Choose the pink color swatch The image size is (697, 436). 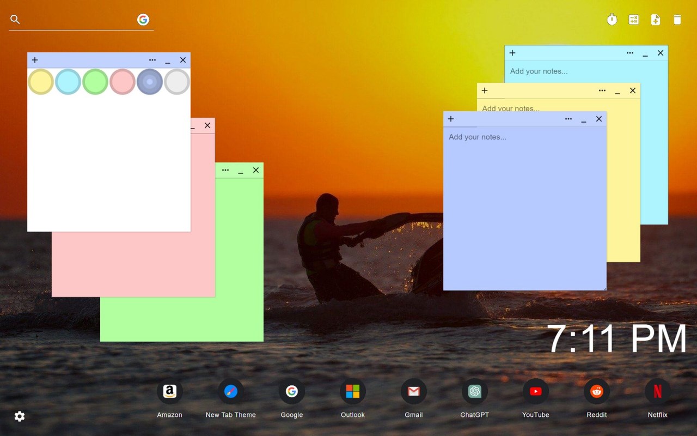(123, 82)
